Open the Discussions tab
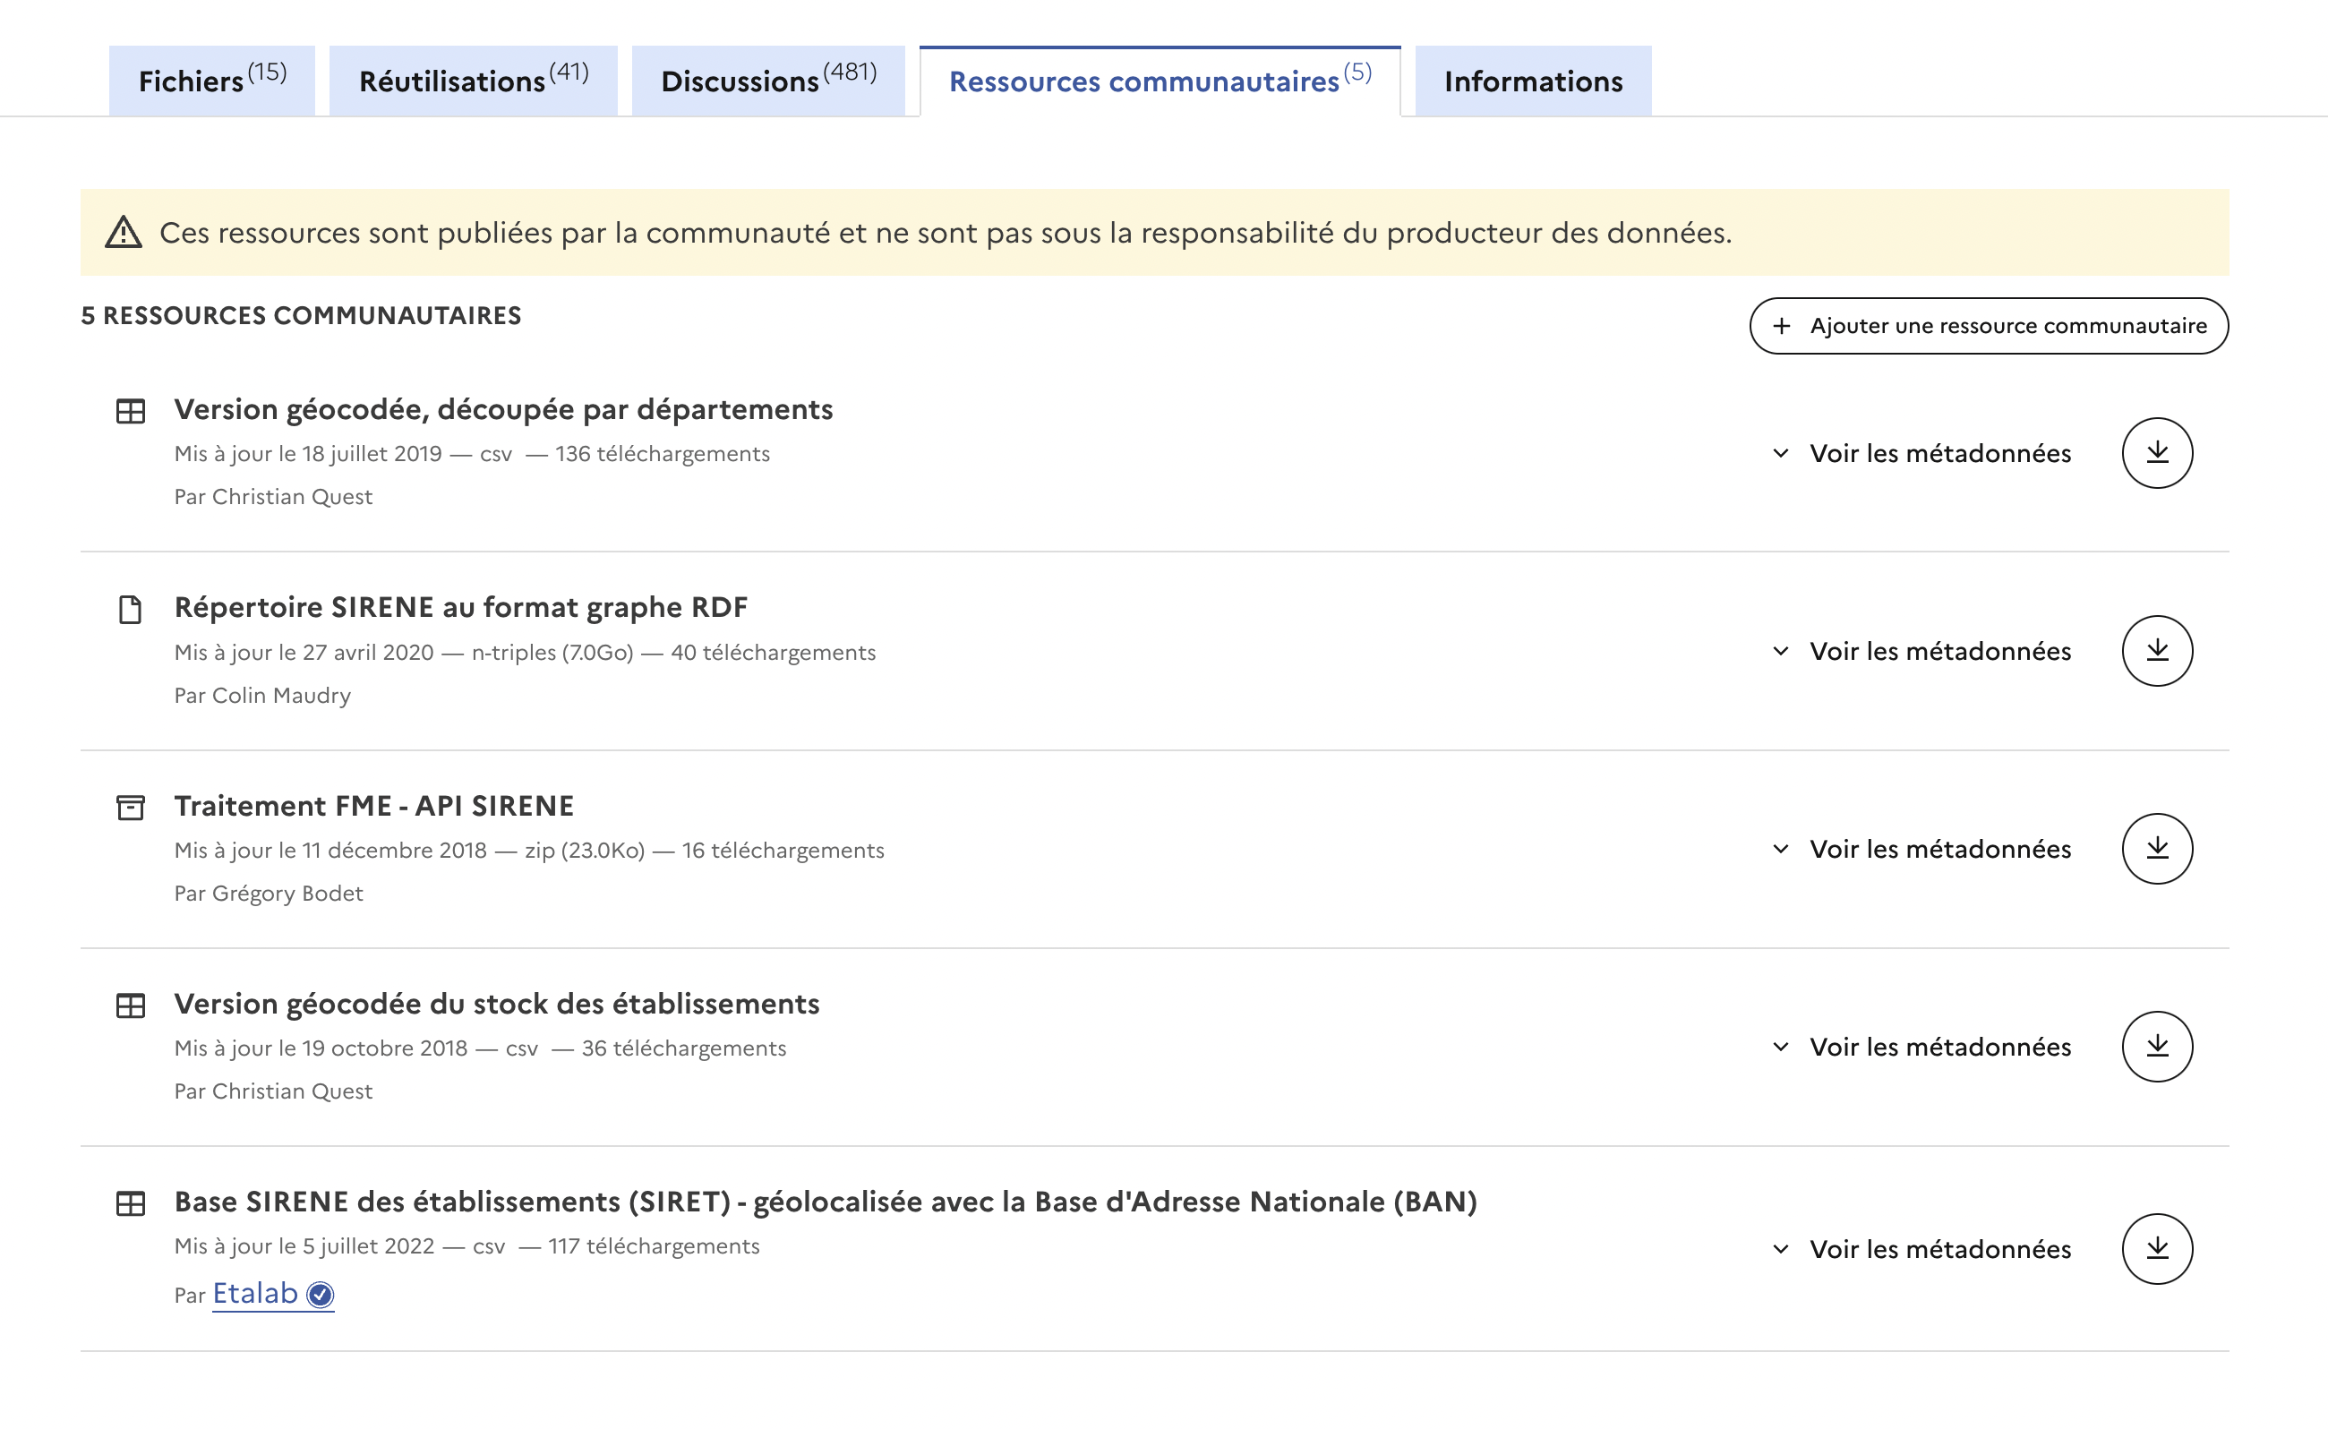 click(x=767, y=81)
